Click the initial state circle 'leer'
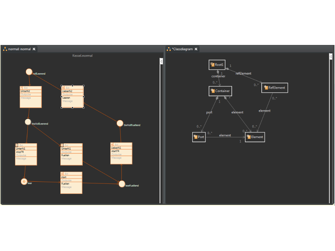335x251 pixels. 24,181
